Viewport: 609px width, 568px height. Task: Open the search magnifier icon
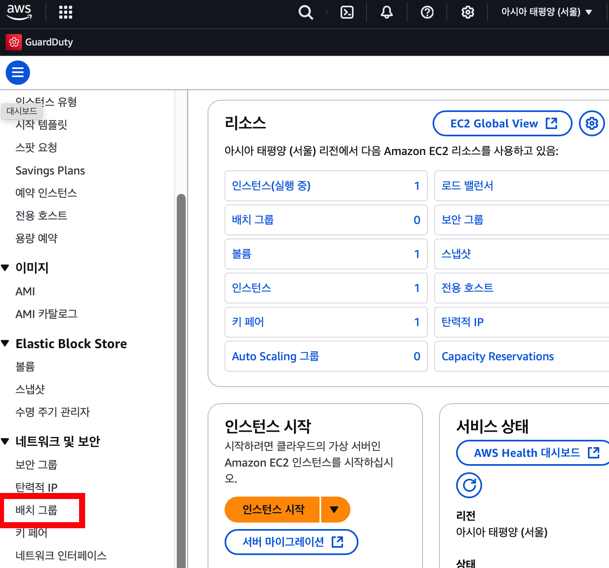coord(306,12)
